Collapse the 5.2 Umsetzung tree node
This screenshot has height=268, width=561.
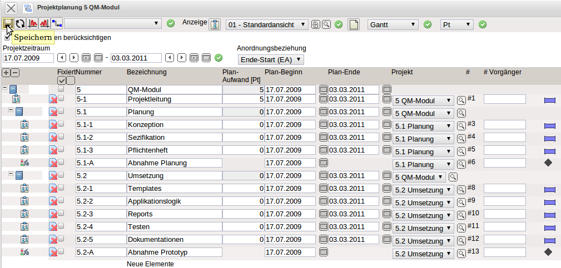pos(11,174)
